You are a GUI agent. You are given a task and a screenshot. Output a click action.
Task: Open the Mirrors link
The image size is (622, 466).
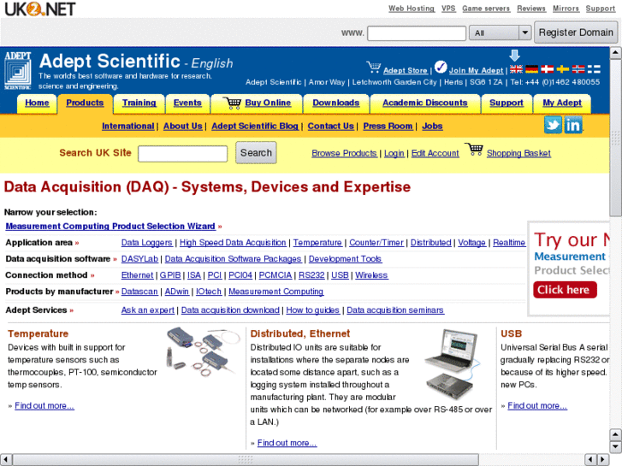pyautogui.click(x=566, y=9)
